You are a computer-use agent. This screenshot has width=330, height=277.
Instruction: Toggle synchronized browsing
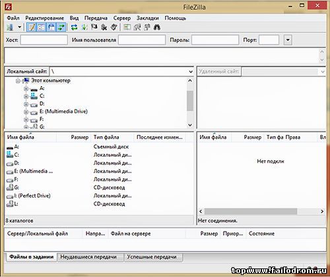pos(147,27)
